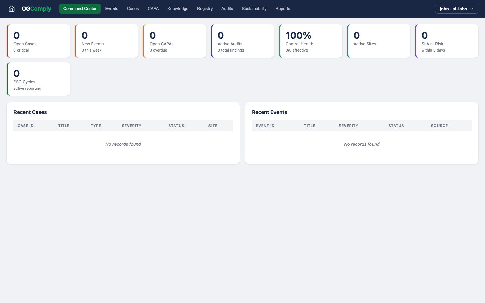Click the home icon in the navbar
The width and height of the screenshot is (485, 303).
[12, 9]
